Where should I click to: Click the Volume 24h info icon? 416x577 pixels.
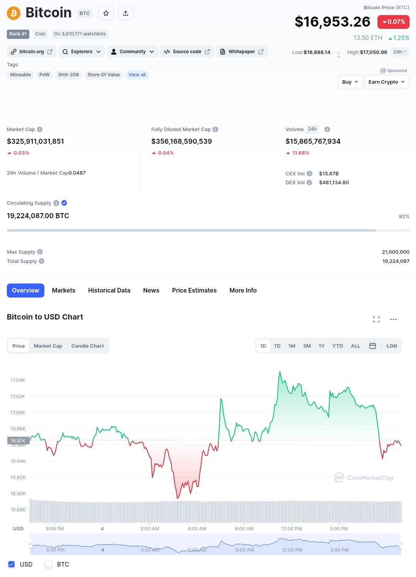tap(327, 130)
